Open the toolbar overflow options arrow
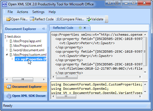The width and height of the screenshot is (153, 111). 107,22
